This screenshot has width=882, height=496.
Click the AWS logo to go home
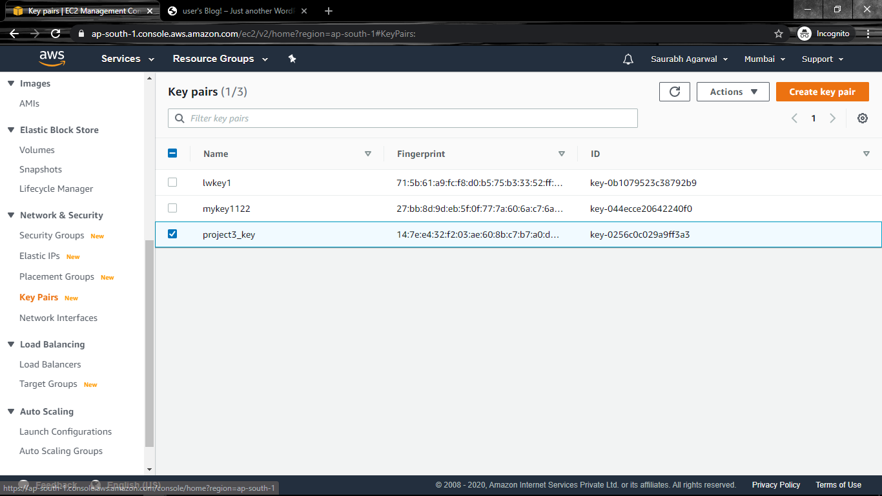(52, 59)
